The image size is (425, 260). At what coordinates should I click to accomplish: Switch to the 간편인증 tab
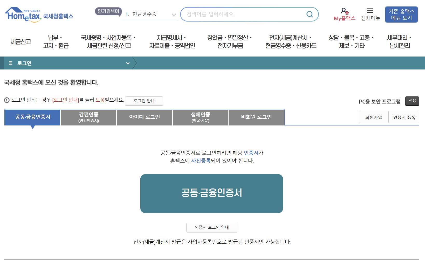pyautogui.click(x=88, y=117)
